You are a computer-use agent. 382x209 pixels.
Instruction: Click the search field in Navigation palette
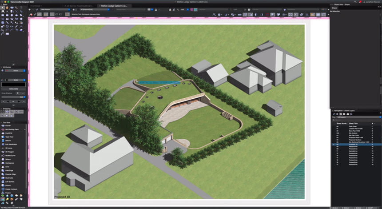click(357, 120)
